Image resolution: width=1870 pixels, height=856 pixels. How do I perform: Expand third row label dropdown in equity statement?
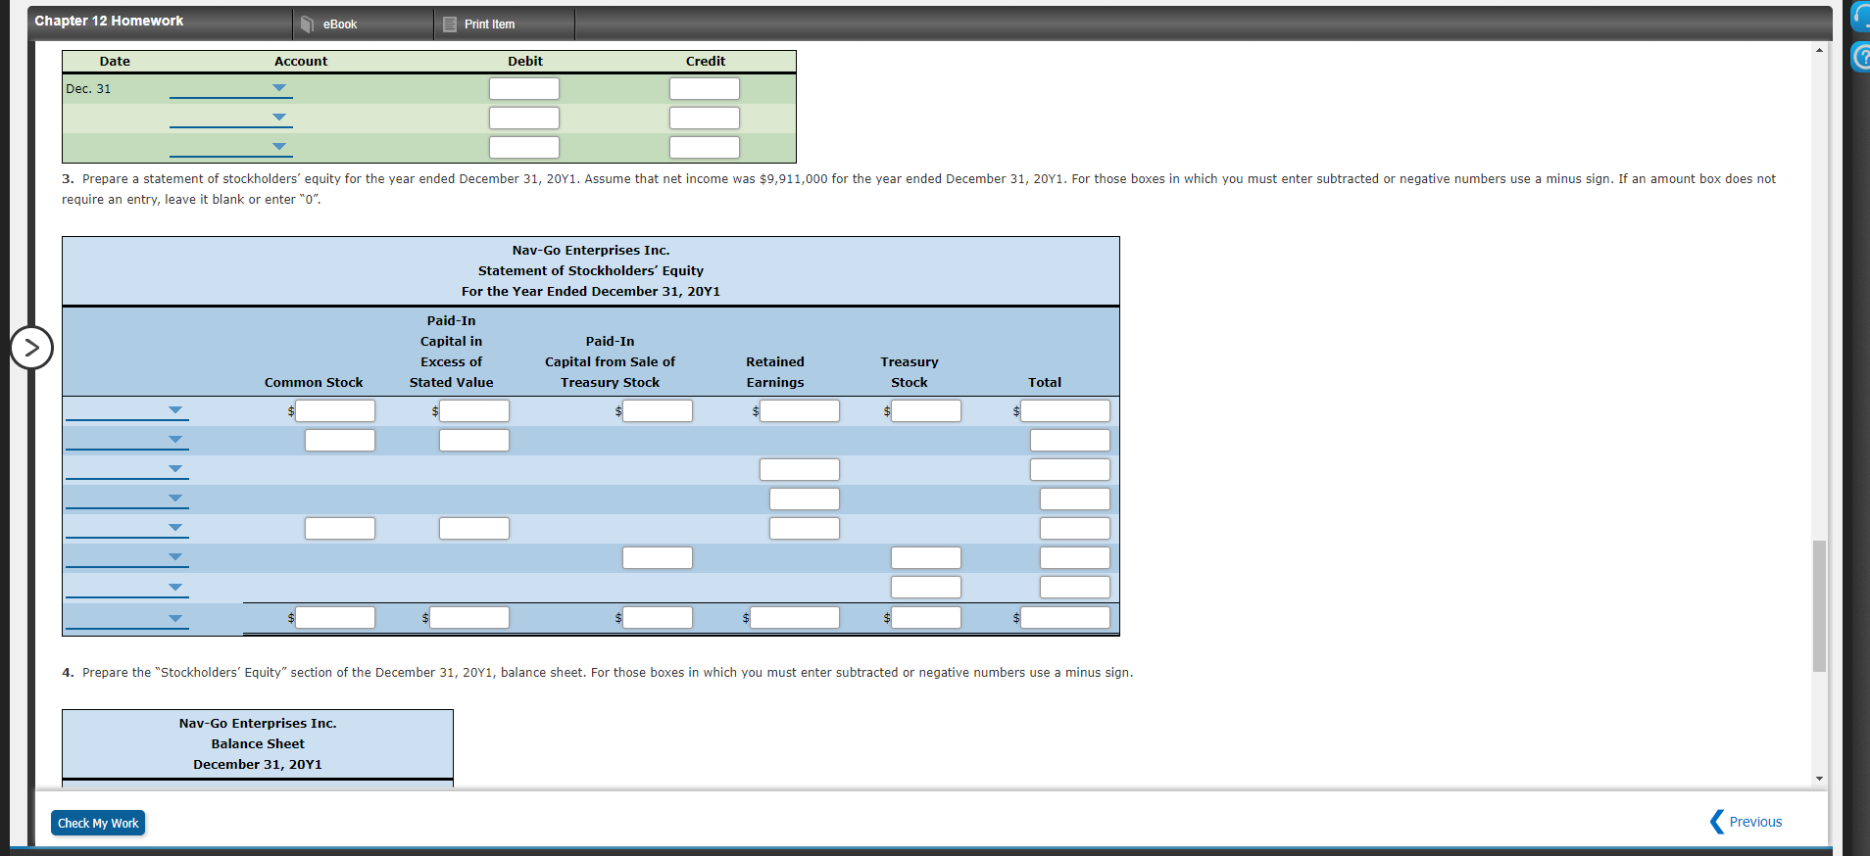(127, 469)
